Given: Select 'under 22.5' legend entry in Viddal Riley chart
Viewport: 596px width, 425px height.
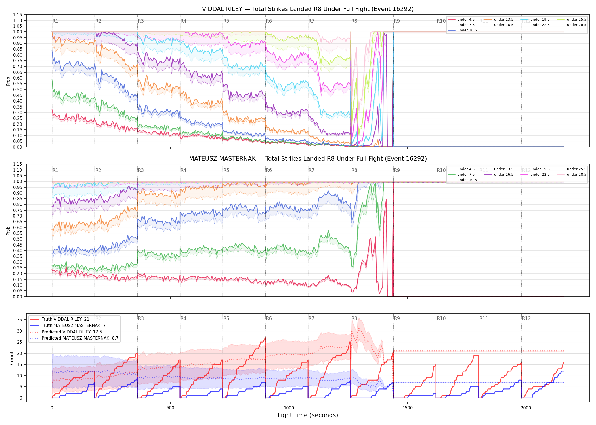Looking at the screenshot, I should (535, 25).
